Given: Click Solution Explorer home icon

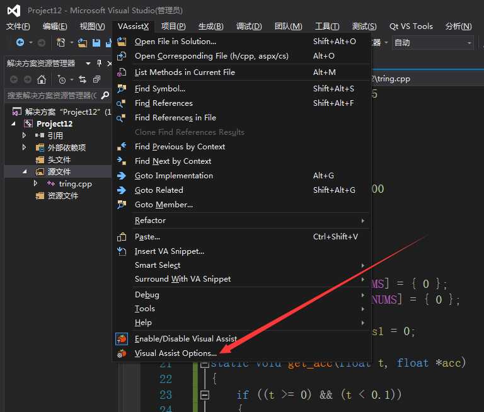Looking at the screenshot, I should point(42,79).
